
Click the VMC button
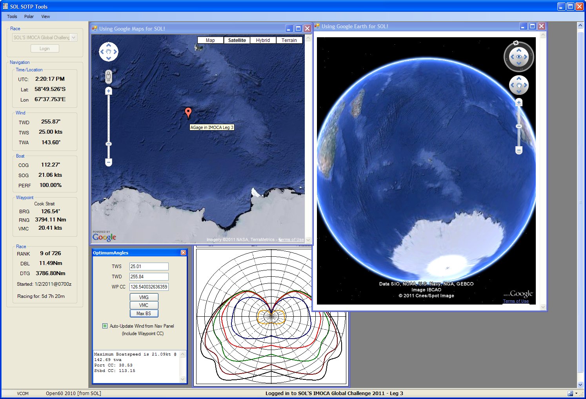click(x=144, y=305)
